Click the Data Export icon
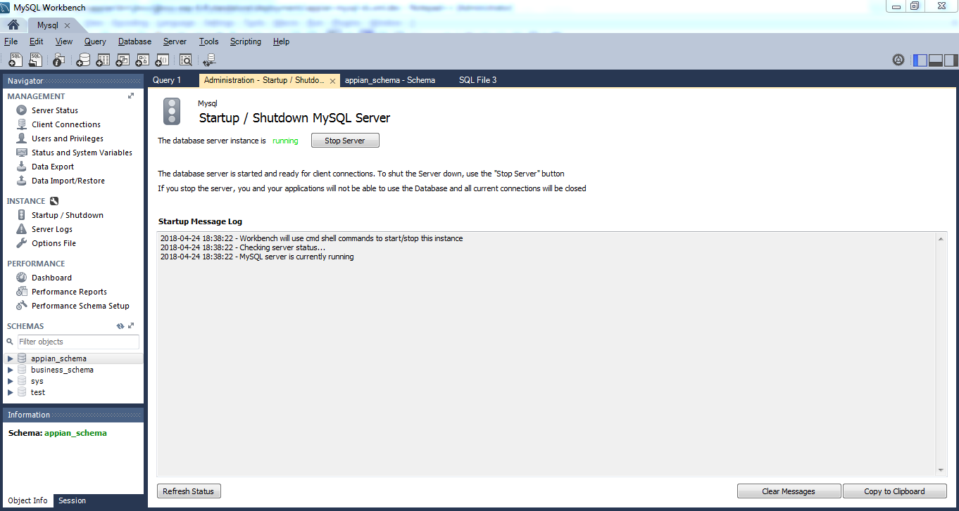 click(21, 167)
